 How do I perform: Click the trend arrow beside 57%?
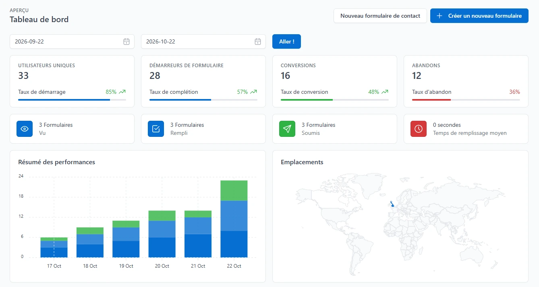[x=253, y=92]
